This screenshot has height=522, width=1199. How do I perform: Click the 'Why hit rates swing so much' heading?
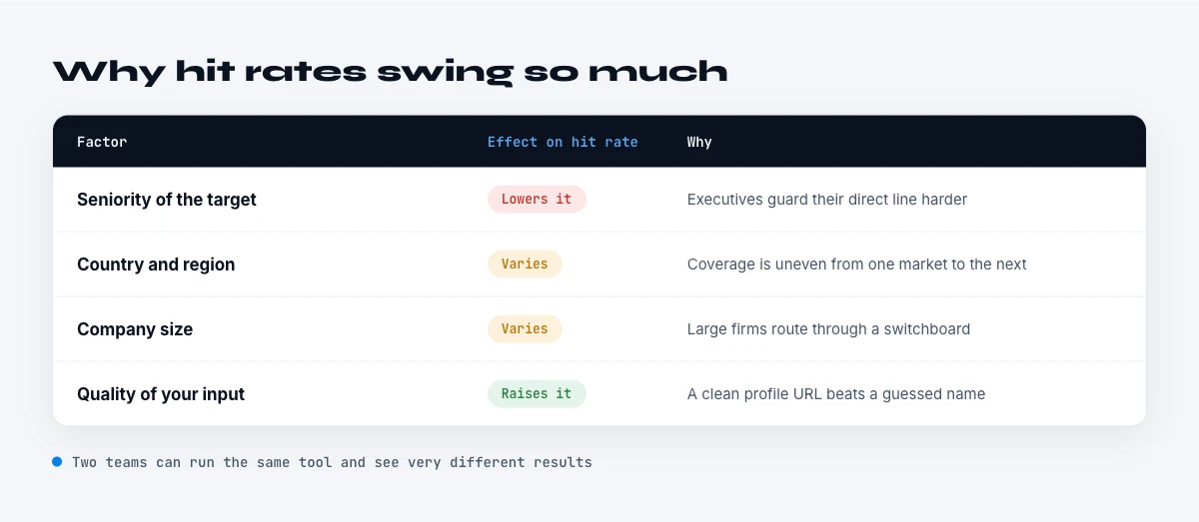(391, 72)
